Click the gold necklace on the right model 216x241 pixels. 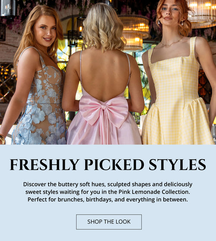coord(172,43)
